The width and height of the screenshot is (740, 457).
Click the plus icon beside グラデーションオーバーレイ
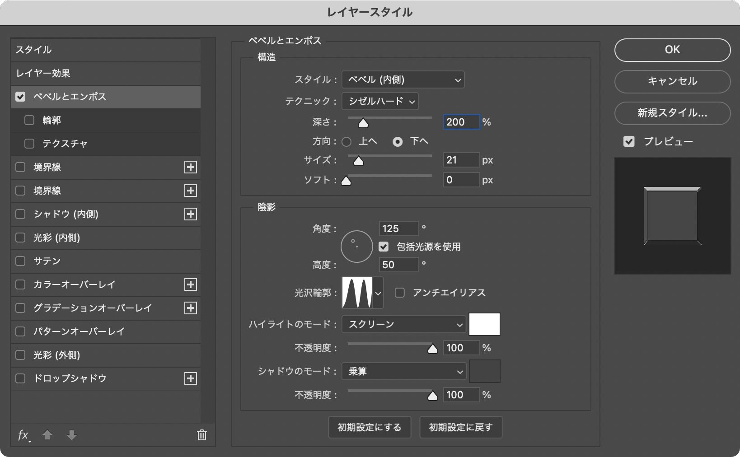[x=191, y=308]
